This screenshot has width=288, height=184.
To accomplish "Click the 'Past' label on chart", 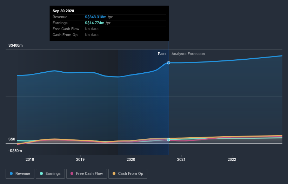I will (162, 54).
